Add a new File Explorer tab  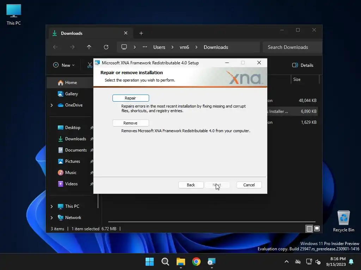tap(141, 33)
